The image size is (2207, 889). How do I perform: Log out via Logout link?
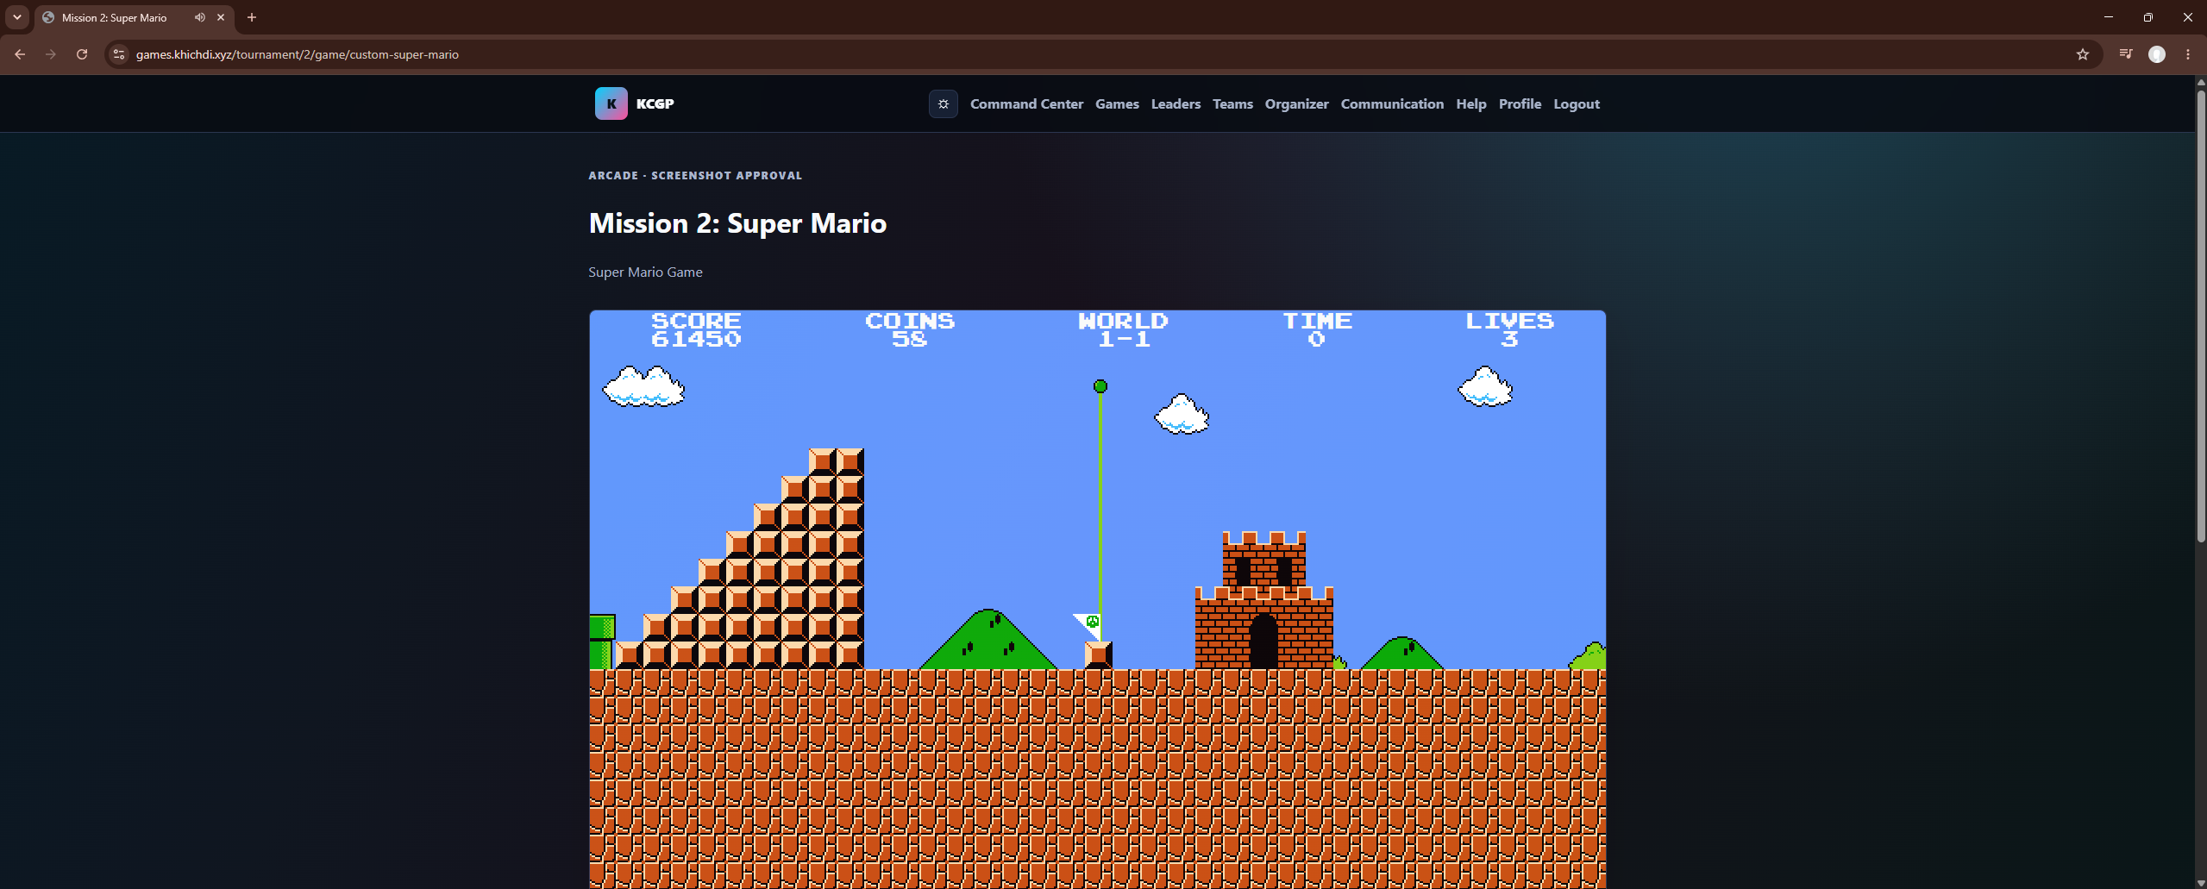click(1577, 103)
